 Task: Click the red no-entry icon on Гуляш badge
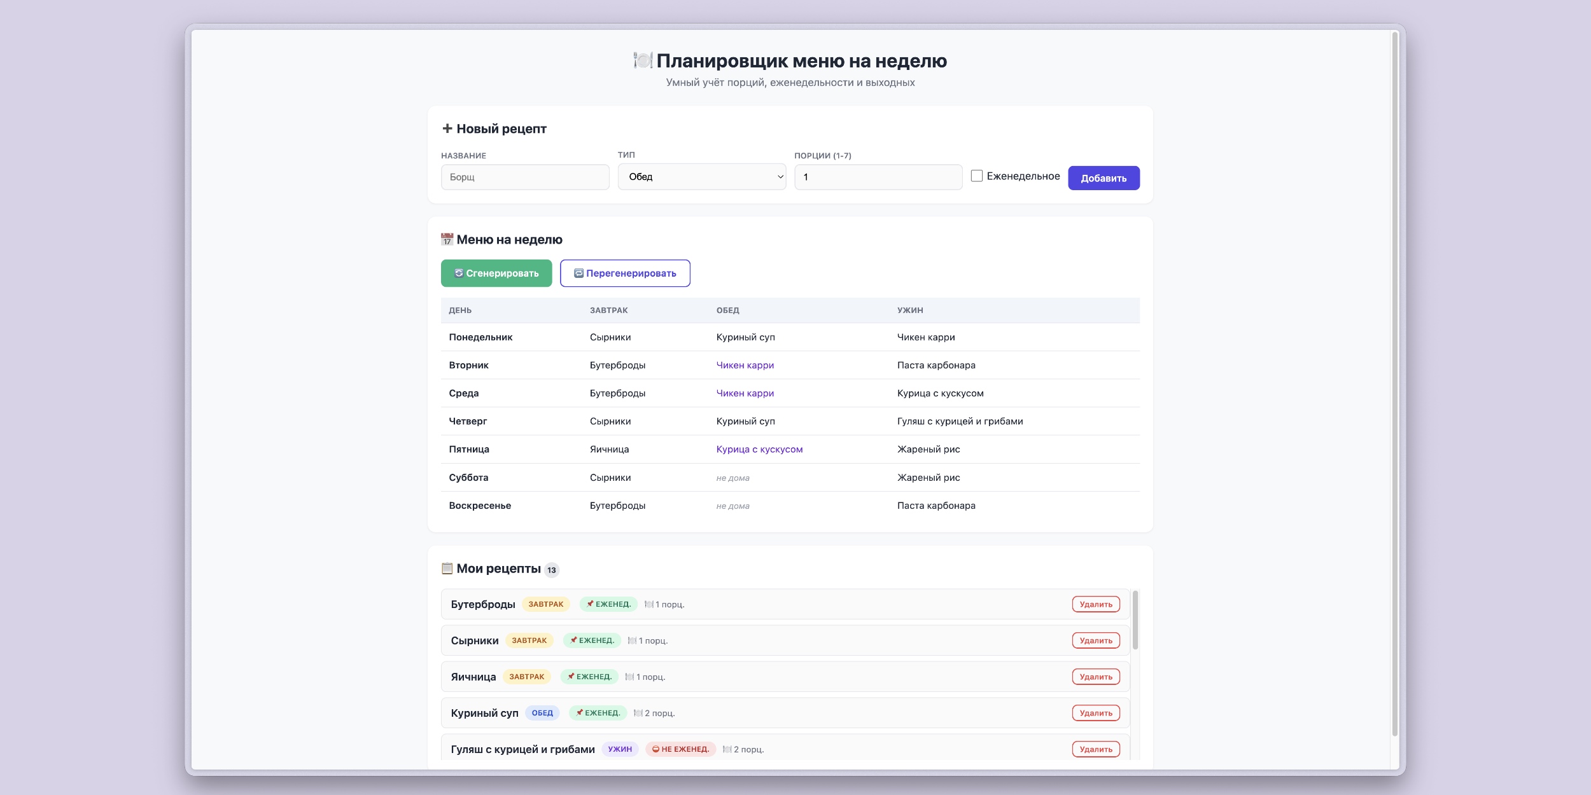click(x=655, y=749)
